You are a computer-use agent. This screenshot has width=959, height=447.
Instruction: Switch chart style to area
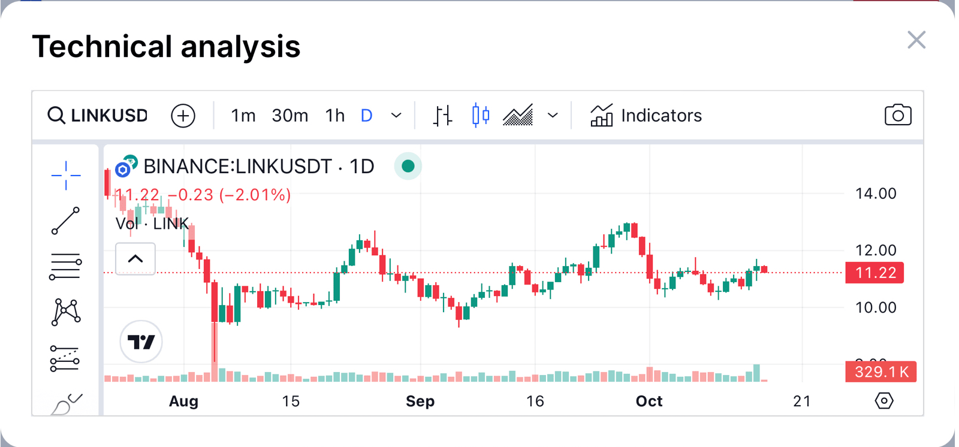pyautogui.click(x=518, y=116)
